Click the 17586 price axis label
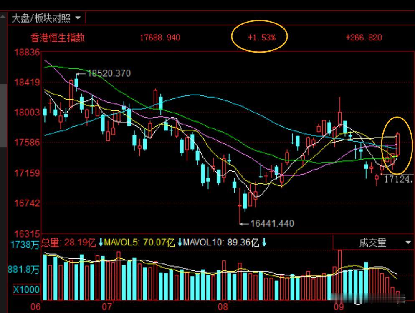Screen dimensions: 415x313 pos(27,143)
